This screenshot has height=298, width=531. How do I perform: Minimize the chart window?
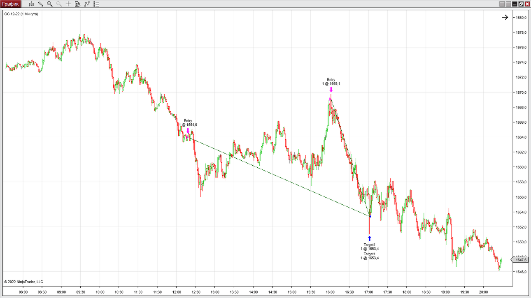(515, 4)
